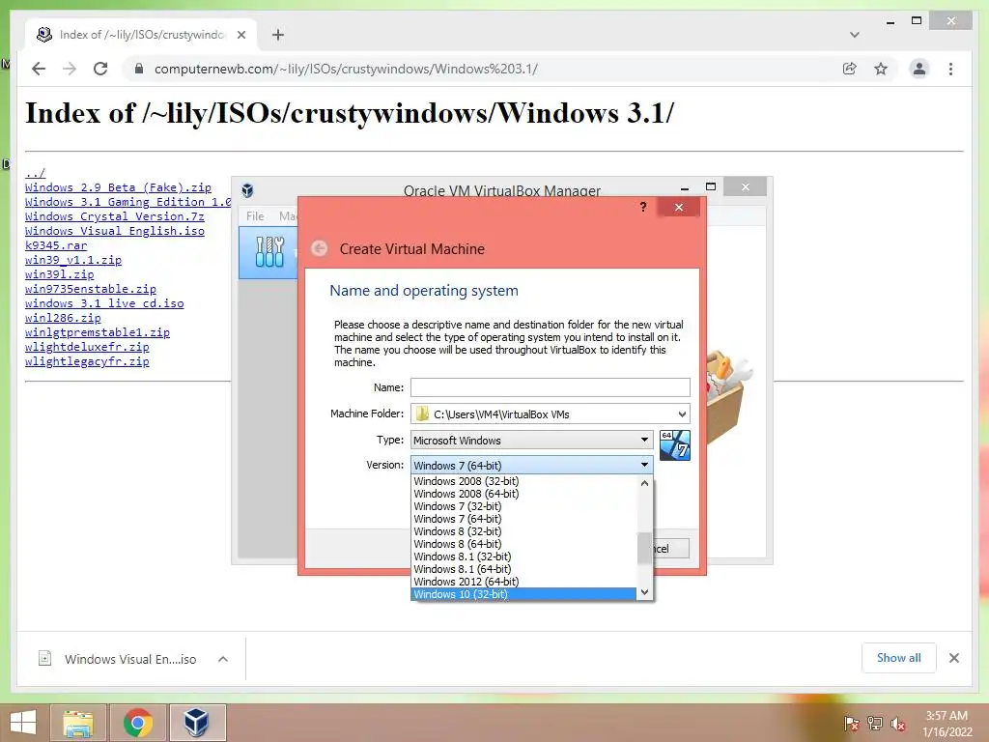Viewport: 989px width, 742px height.
Task: Click the Windows 7 64-bit OS icon
Action: pos(675,445)
